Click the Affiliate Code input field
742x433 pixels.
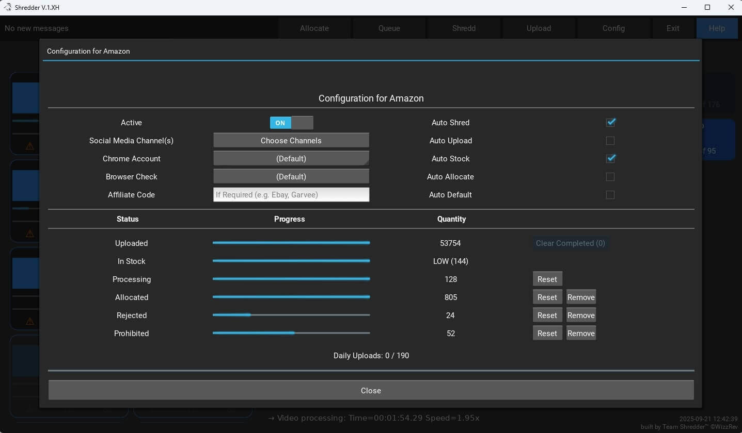(291, 195)
